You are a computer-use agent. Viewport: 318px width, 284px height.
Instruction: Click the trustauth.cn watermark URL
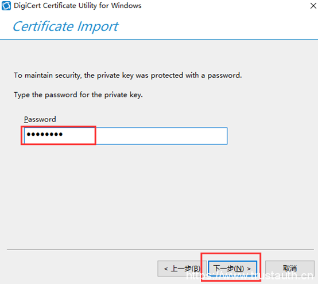pos(250,275)
